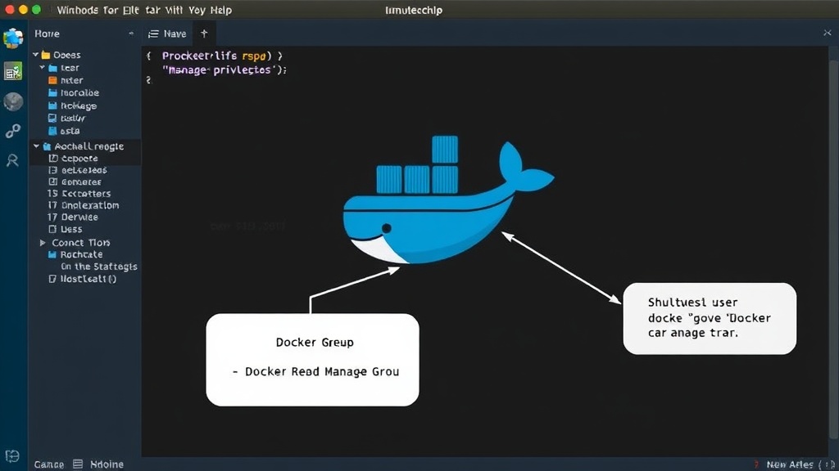The image size is (839, 471).
Task: Open the Yey menu
Action: pos(197,10)
